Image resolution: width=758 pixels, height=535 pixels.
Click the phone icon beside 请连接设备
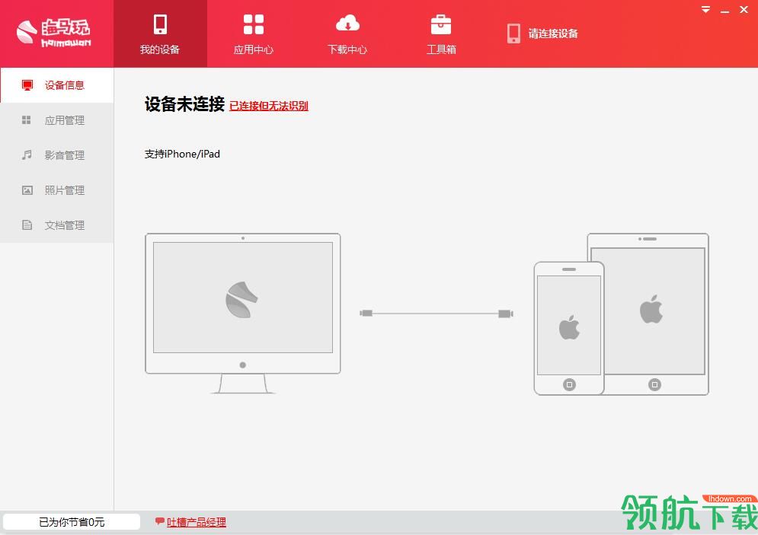(513, 33)
